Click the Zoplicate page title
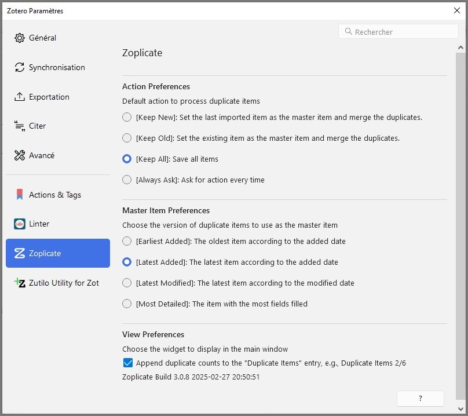The image size is (468, 416). pos(142,53)
